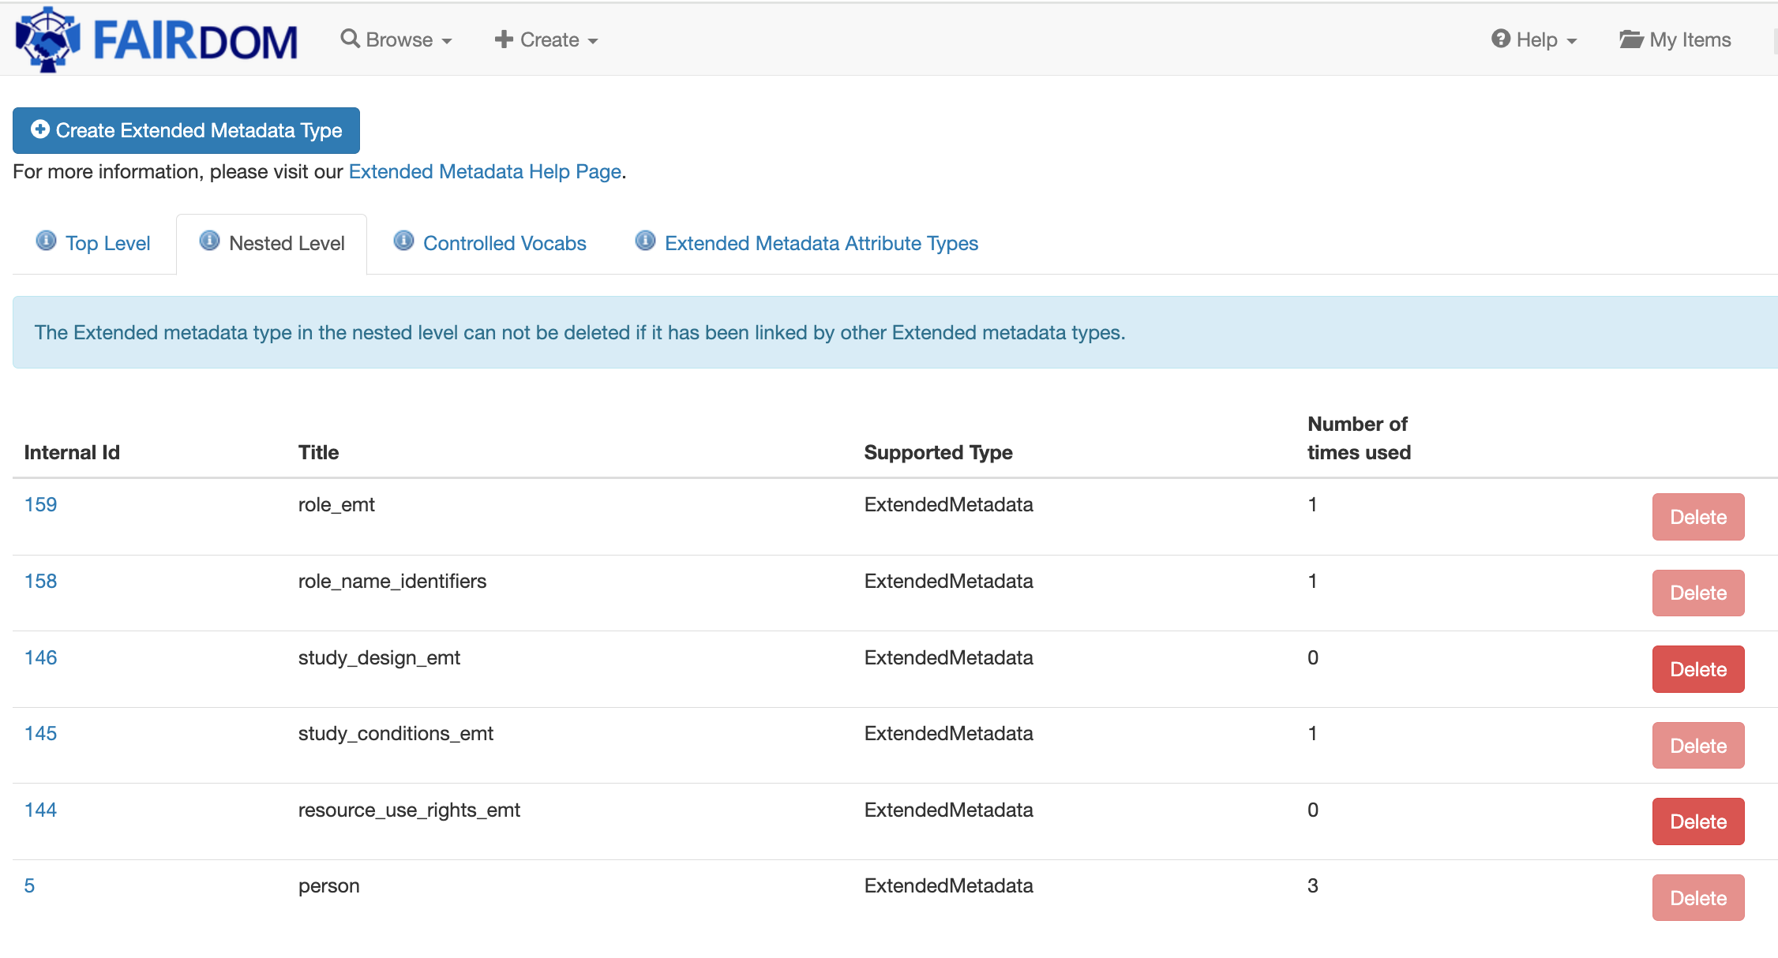Expand the Help dropdown caret
The image size is (1778, 958).
click(1571, 41)
